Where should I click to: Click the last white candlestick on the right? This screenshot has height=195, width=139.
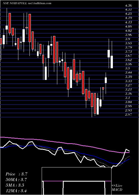112,62
